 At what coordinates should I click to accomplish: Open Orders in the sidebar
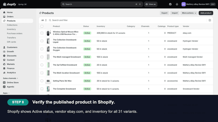pos(10,16)
